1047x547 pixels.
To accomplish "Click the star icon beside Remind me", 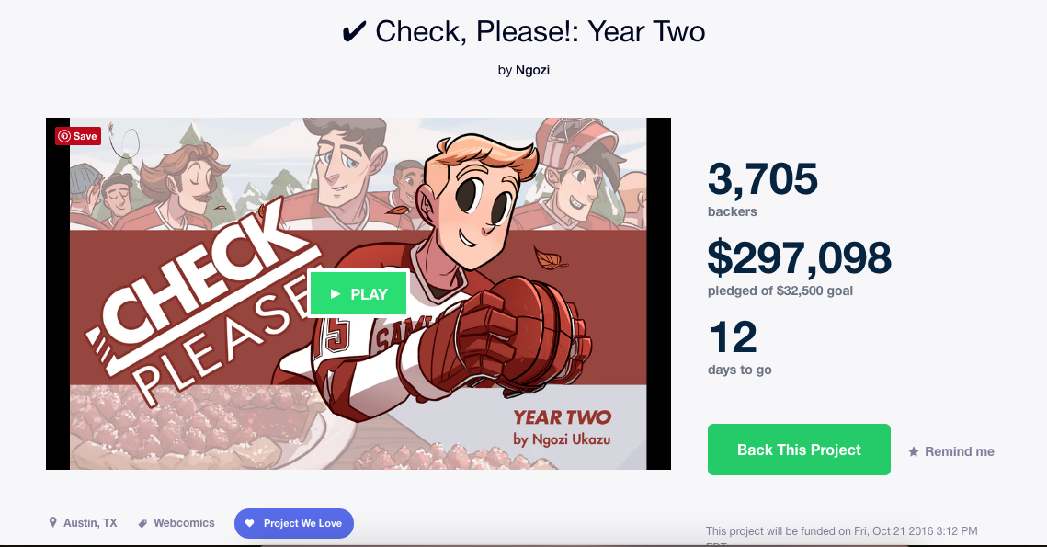I will 914,451.
